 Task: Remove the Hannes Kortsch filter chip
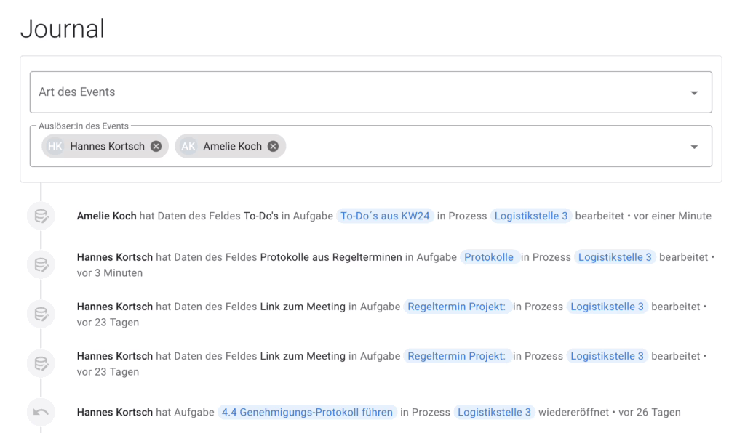(156, 147)
